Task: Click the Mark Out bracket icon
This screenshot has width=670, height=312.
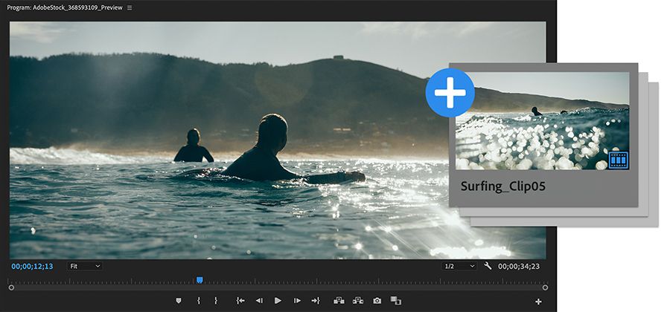Action: 216,301
